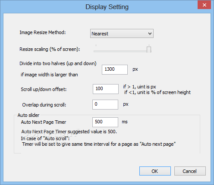The height and width of the screenshot is (185, 214).
Task: Click the 'Divide into two halves' text
Action: tap(58, 63)
